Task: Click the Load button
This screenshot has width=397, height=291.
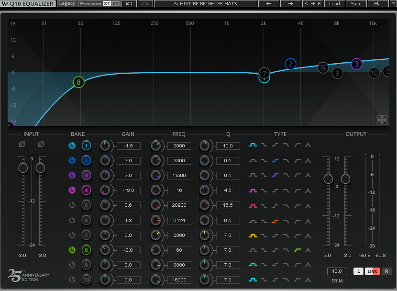Action: coord(334,3)
